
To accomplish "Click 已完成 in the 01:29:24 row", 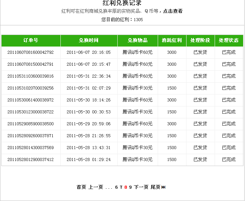I will (228, 159).
